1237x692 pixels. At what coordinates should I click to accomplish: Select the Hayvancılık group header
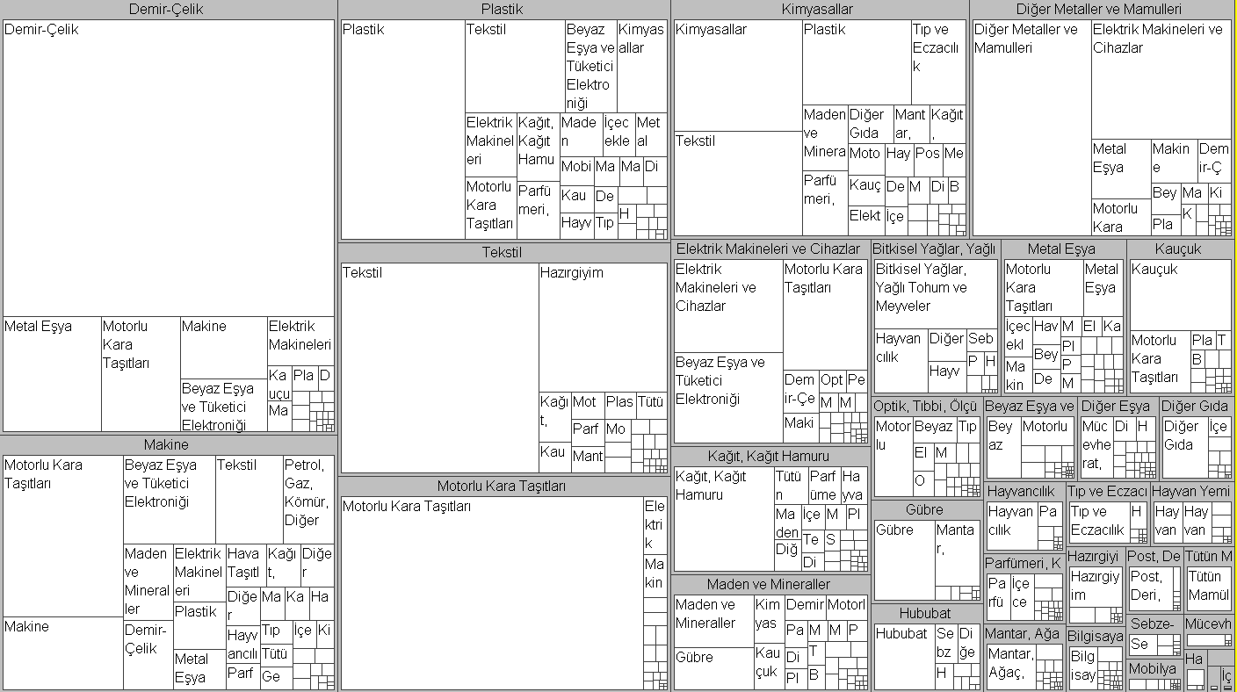pos(1024,492)
